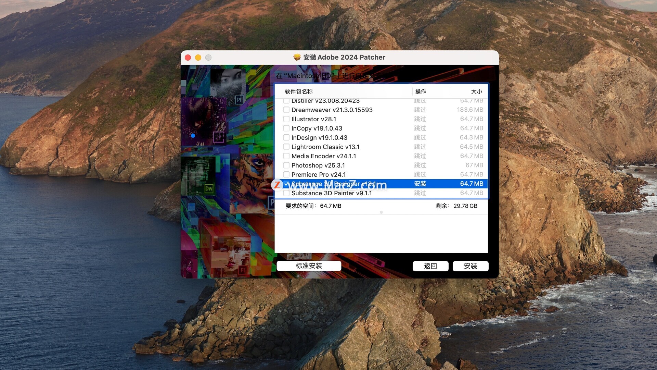The height and width of the screenshot is (370, 657).
Task: Click the 标准安装 button
Action: [x=309, y=266]
